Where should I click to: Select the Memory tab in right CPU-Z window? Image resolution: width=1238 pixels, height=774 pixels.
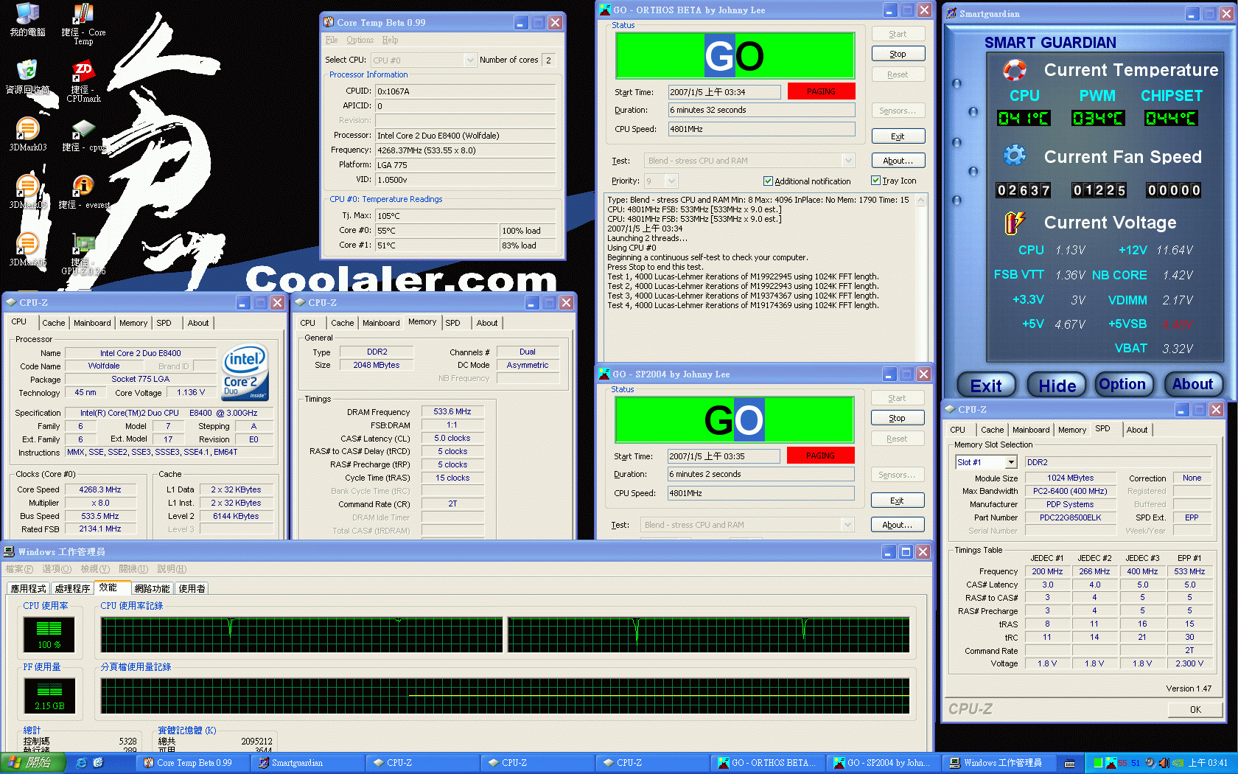point(1071,430)
